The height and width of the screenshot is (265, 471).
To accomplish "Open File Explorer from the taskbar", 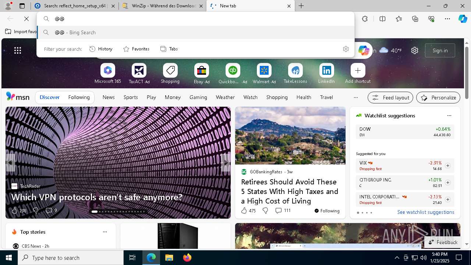I will [x=169, y=258].
